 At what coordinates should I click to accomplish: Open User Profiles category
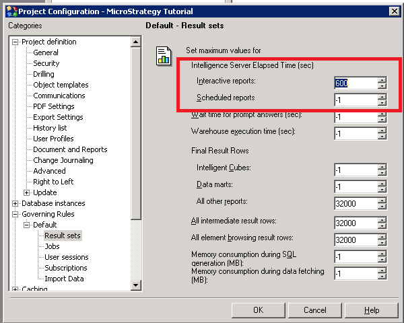(x=54, y=139)
